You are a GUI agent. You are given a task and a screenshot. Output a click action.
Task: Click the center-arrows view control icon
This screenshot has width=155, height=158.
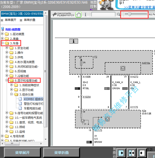[132, 153]
